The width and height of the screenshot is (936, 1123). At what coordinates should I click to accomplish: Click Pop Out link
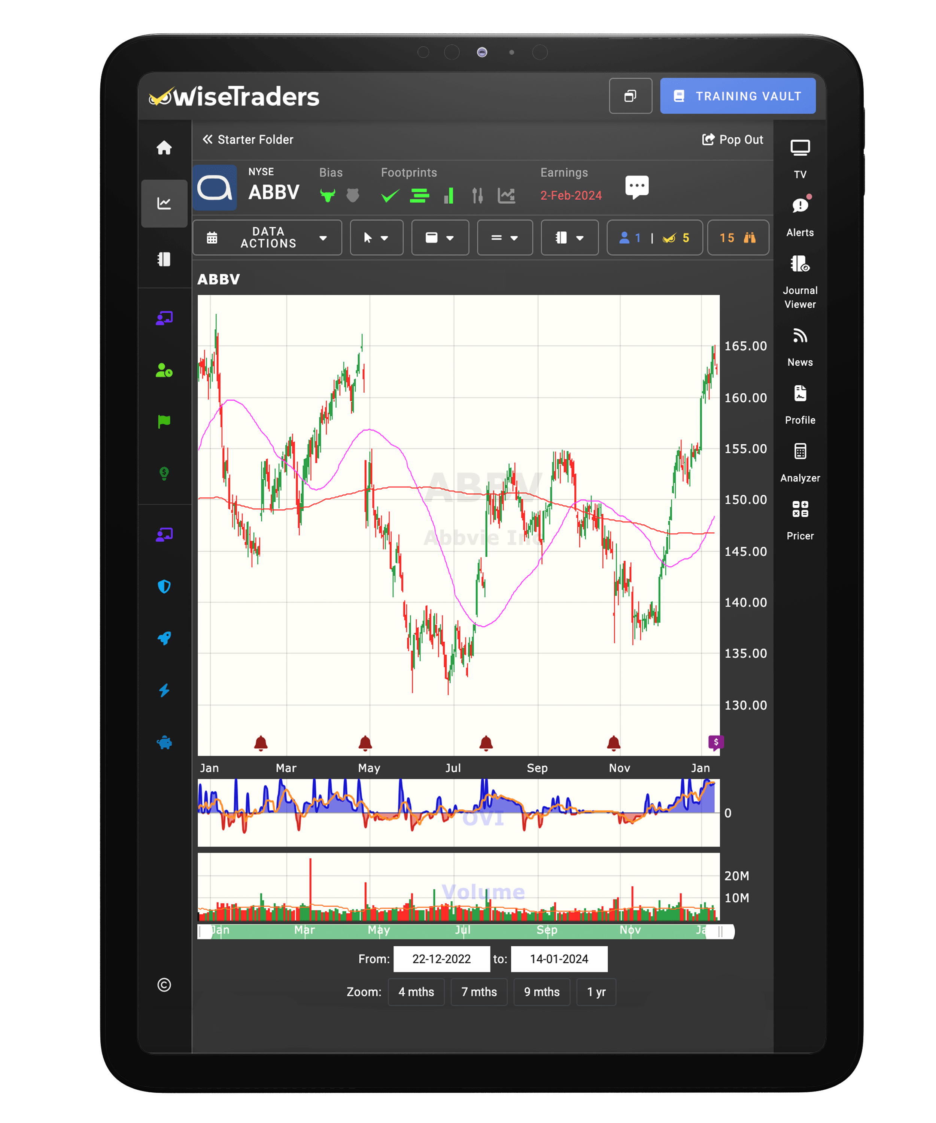tap(732, 140)
